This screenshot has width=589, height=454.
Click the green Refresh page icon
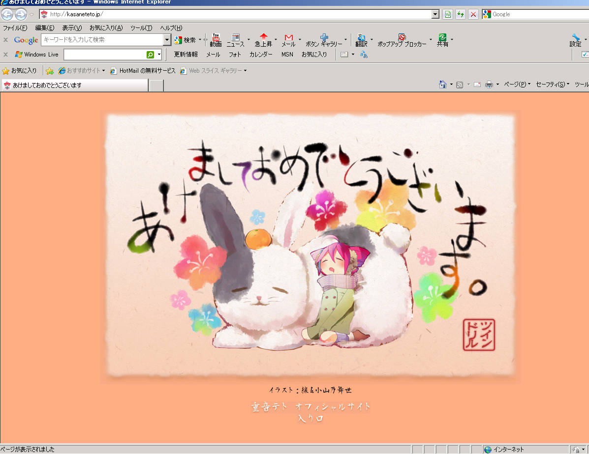[x=461, y=14]
